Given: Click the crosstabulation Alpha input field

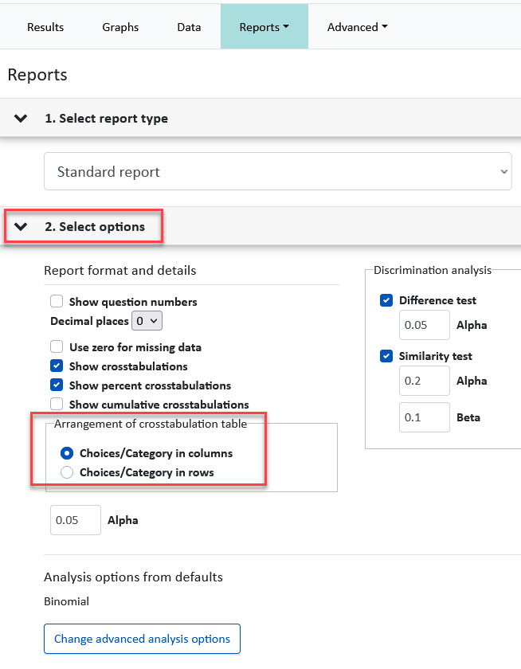Looking at the screenshot, I should (76, 520).
